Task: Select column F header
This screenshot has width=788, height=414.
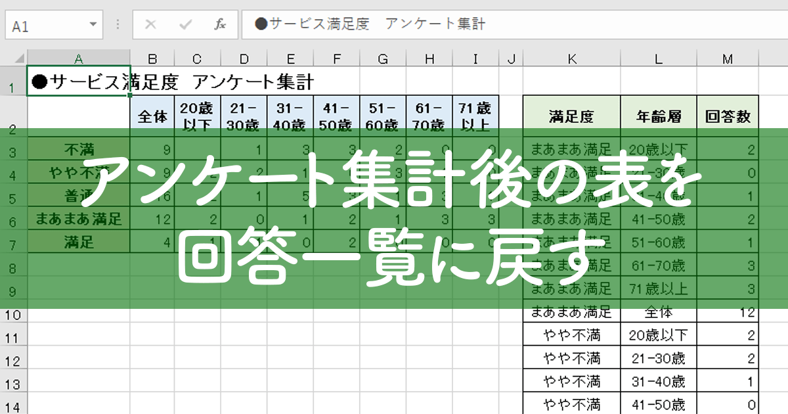Action: coord(336,59)
